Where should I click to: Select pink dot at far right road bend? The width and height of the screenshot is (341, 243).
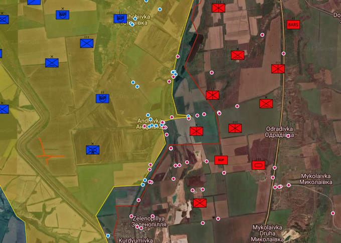tap(333, 213)
